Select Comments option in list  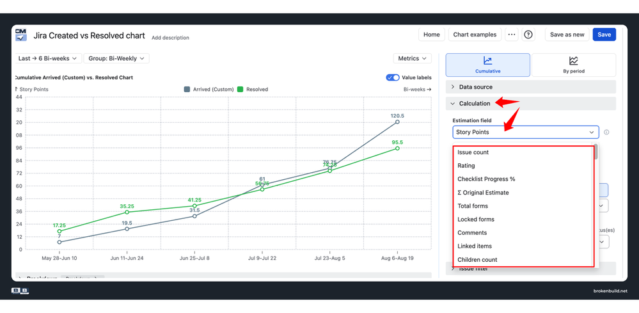[523, 233]
